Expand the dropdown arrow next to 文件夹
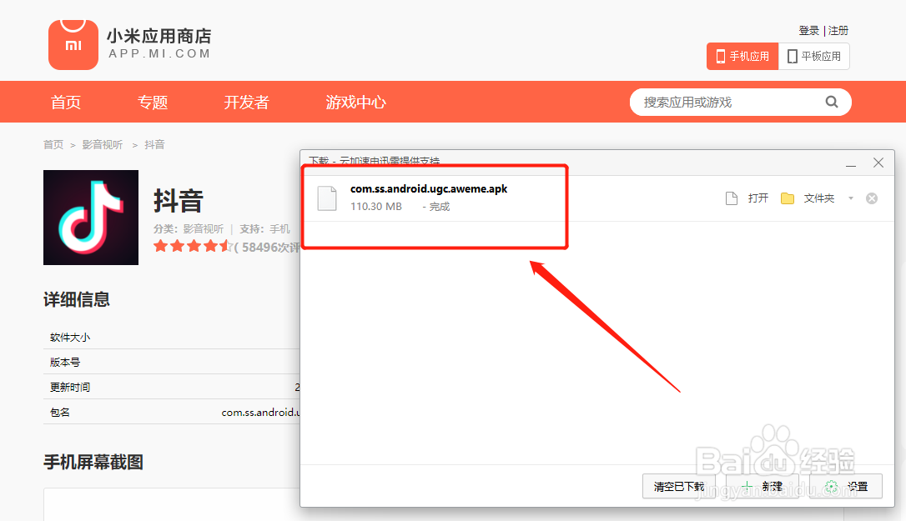 coord(851,198)
